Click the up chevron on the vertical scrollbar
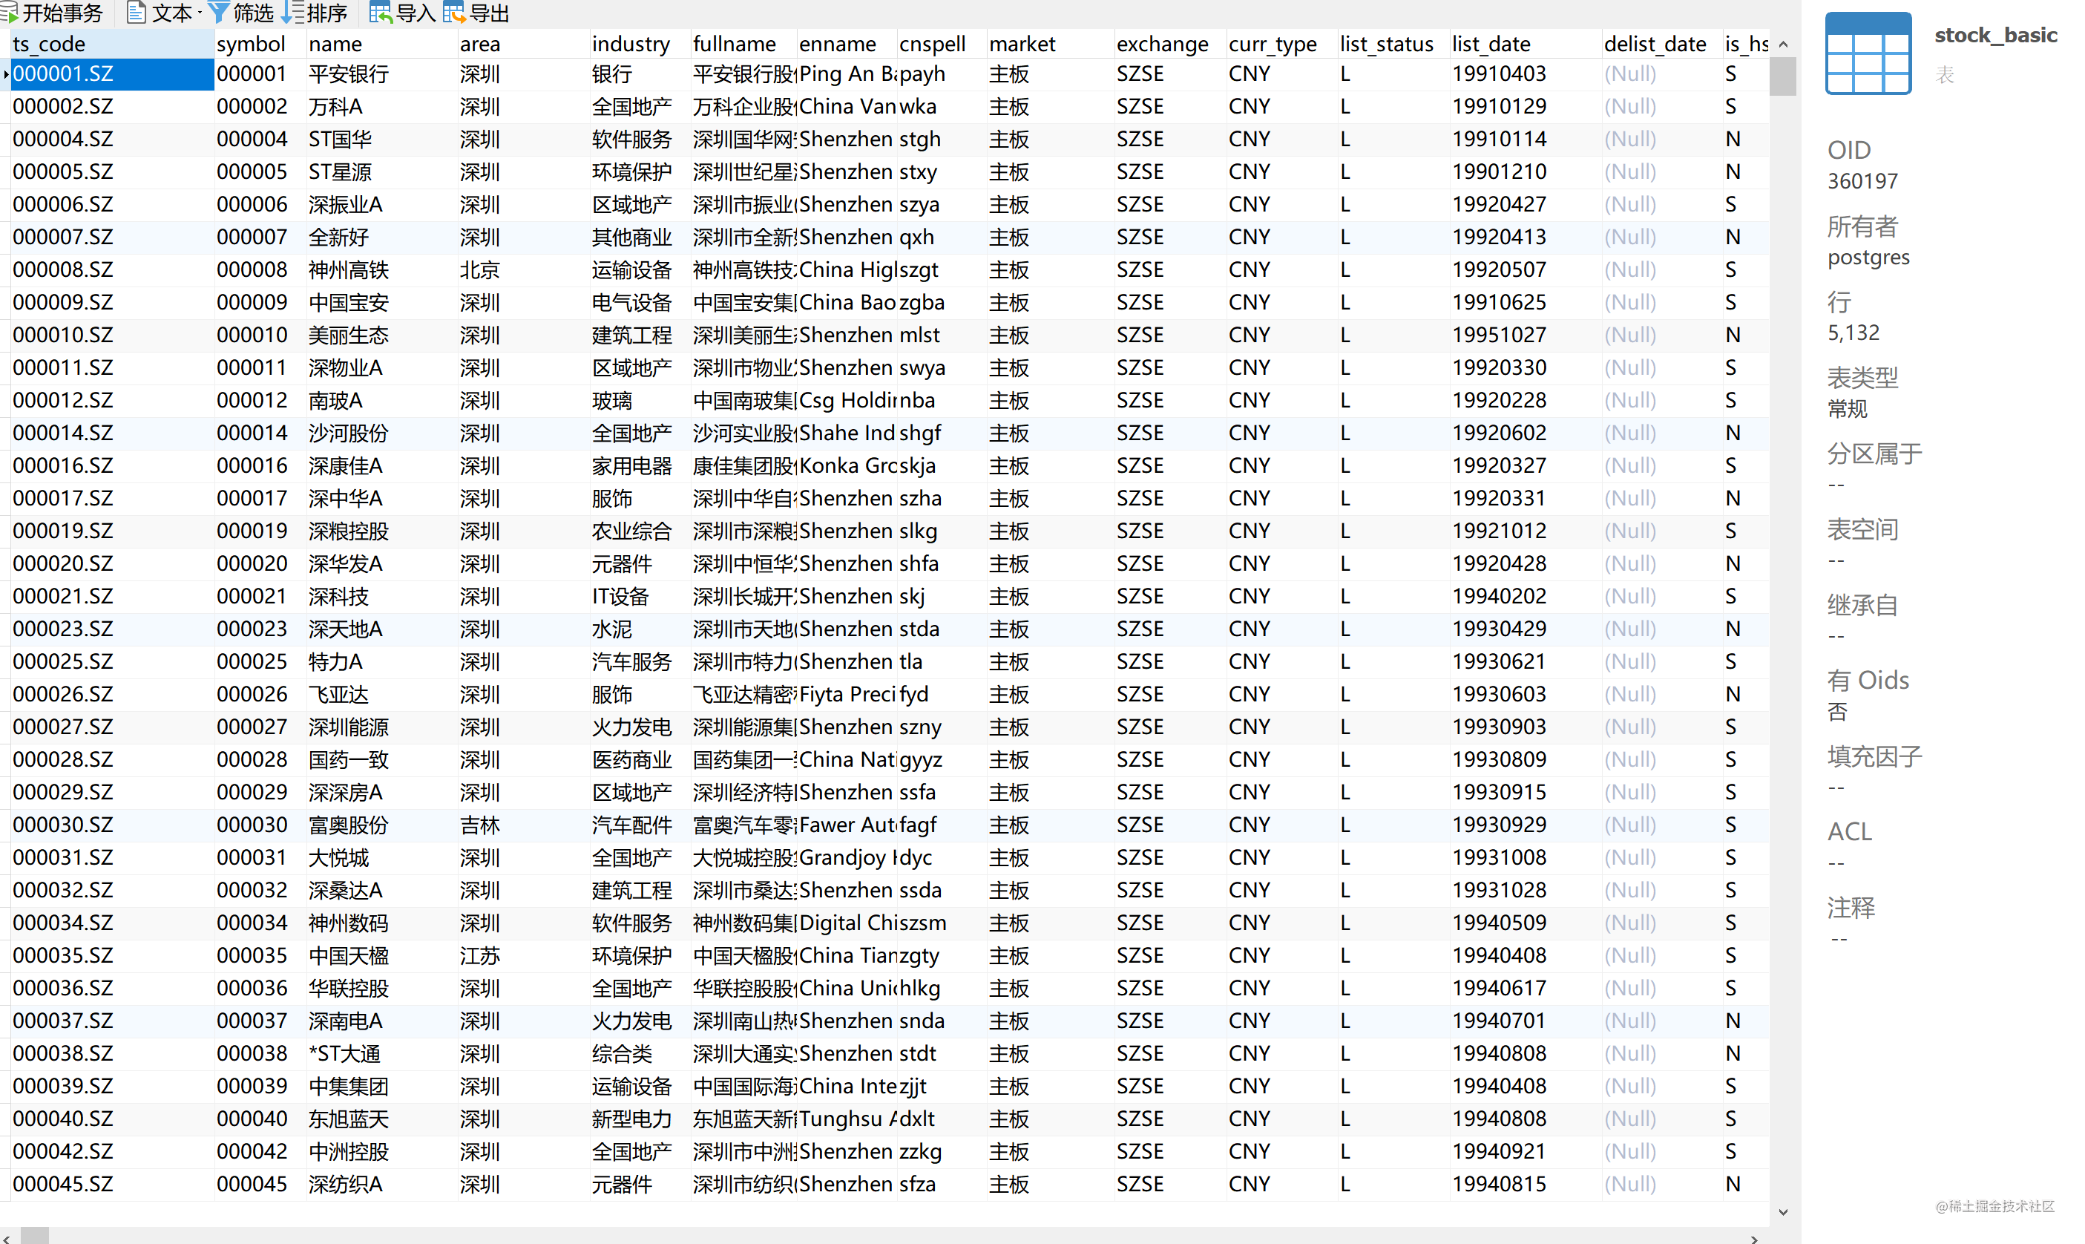The image size is (2085, 1244). coord(1784,44)
